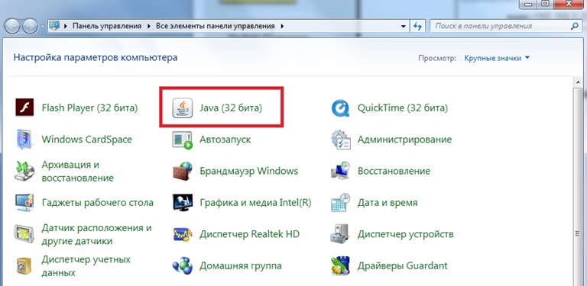The width and height of the screenshot is (587, 286).
Task: Select Все элементы панели управления breadcrumb
Action: tap(216, 26)
